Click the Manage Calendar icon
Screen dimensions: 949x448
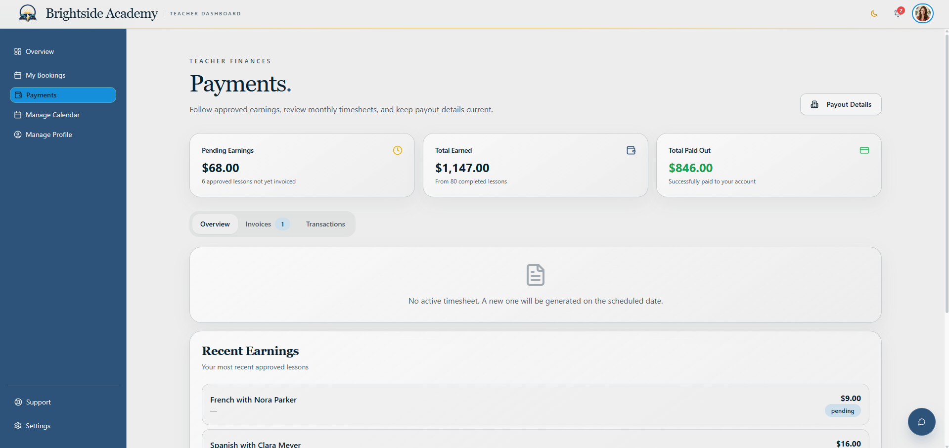[x=18, y=115]
